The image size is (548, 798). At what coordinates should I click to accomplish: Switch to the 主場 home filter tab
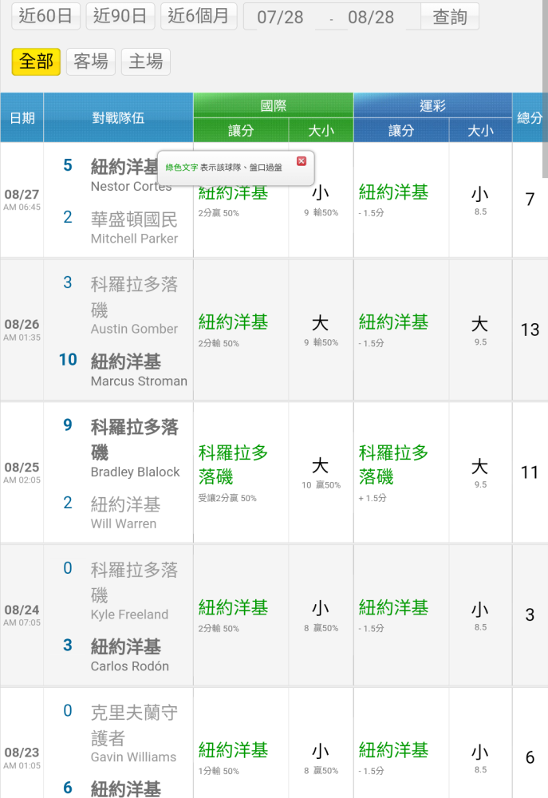tap(145, 61)
